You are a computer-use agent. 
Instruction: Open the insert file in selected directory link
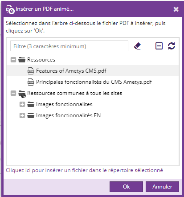point(84,170)
